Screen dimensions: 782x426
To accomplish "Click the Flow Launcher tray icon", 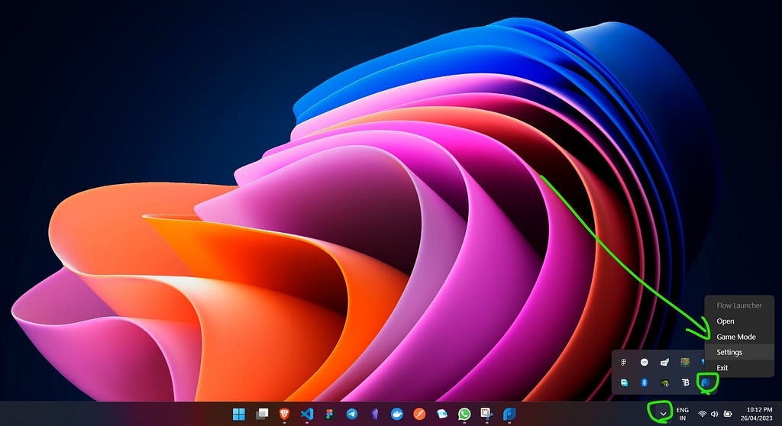I will point(706,382).
